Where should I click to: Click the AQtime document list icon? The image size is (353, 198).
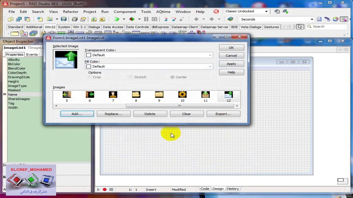point(319,19)
